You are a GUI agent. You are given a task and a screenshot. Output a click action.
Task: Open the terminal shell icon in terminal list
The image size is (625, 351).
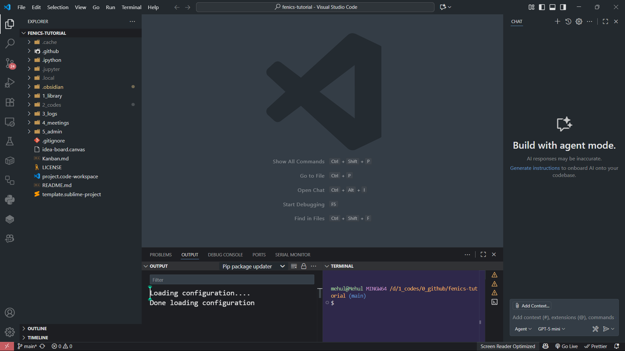point(494,302)
